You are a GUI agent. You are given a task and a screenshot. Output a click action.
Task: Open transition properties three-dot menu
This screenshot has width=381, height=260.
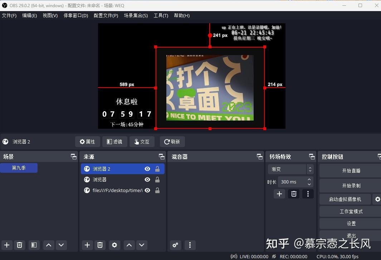coord(308,194)
